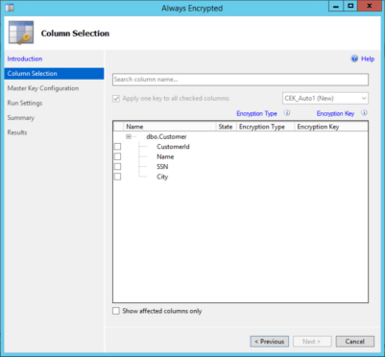Check the City column checkbox
Viewport: 385px width, 357px height.
[x=117, y=177]
